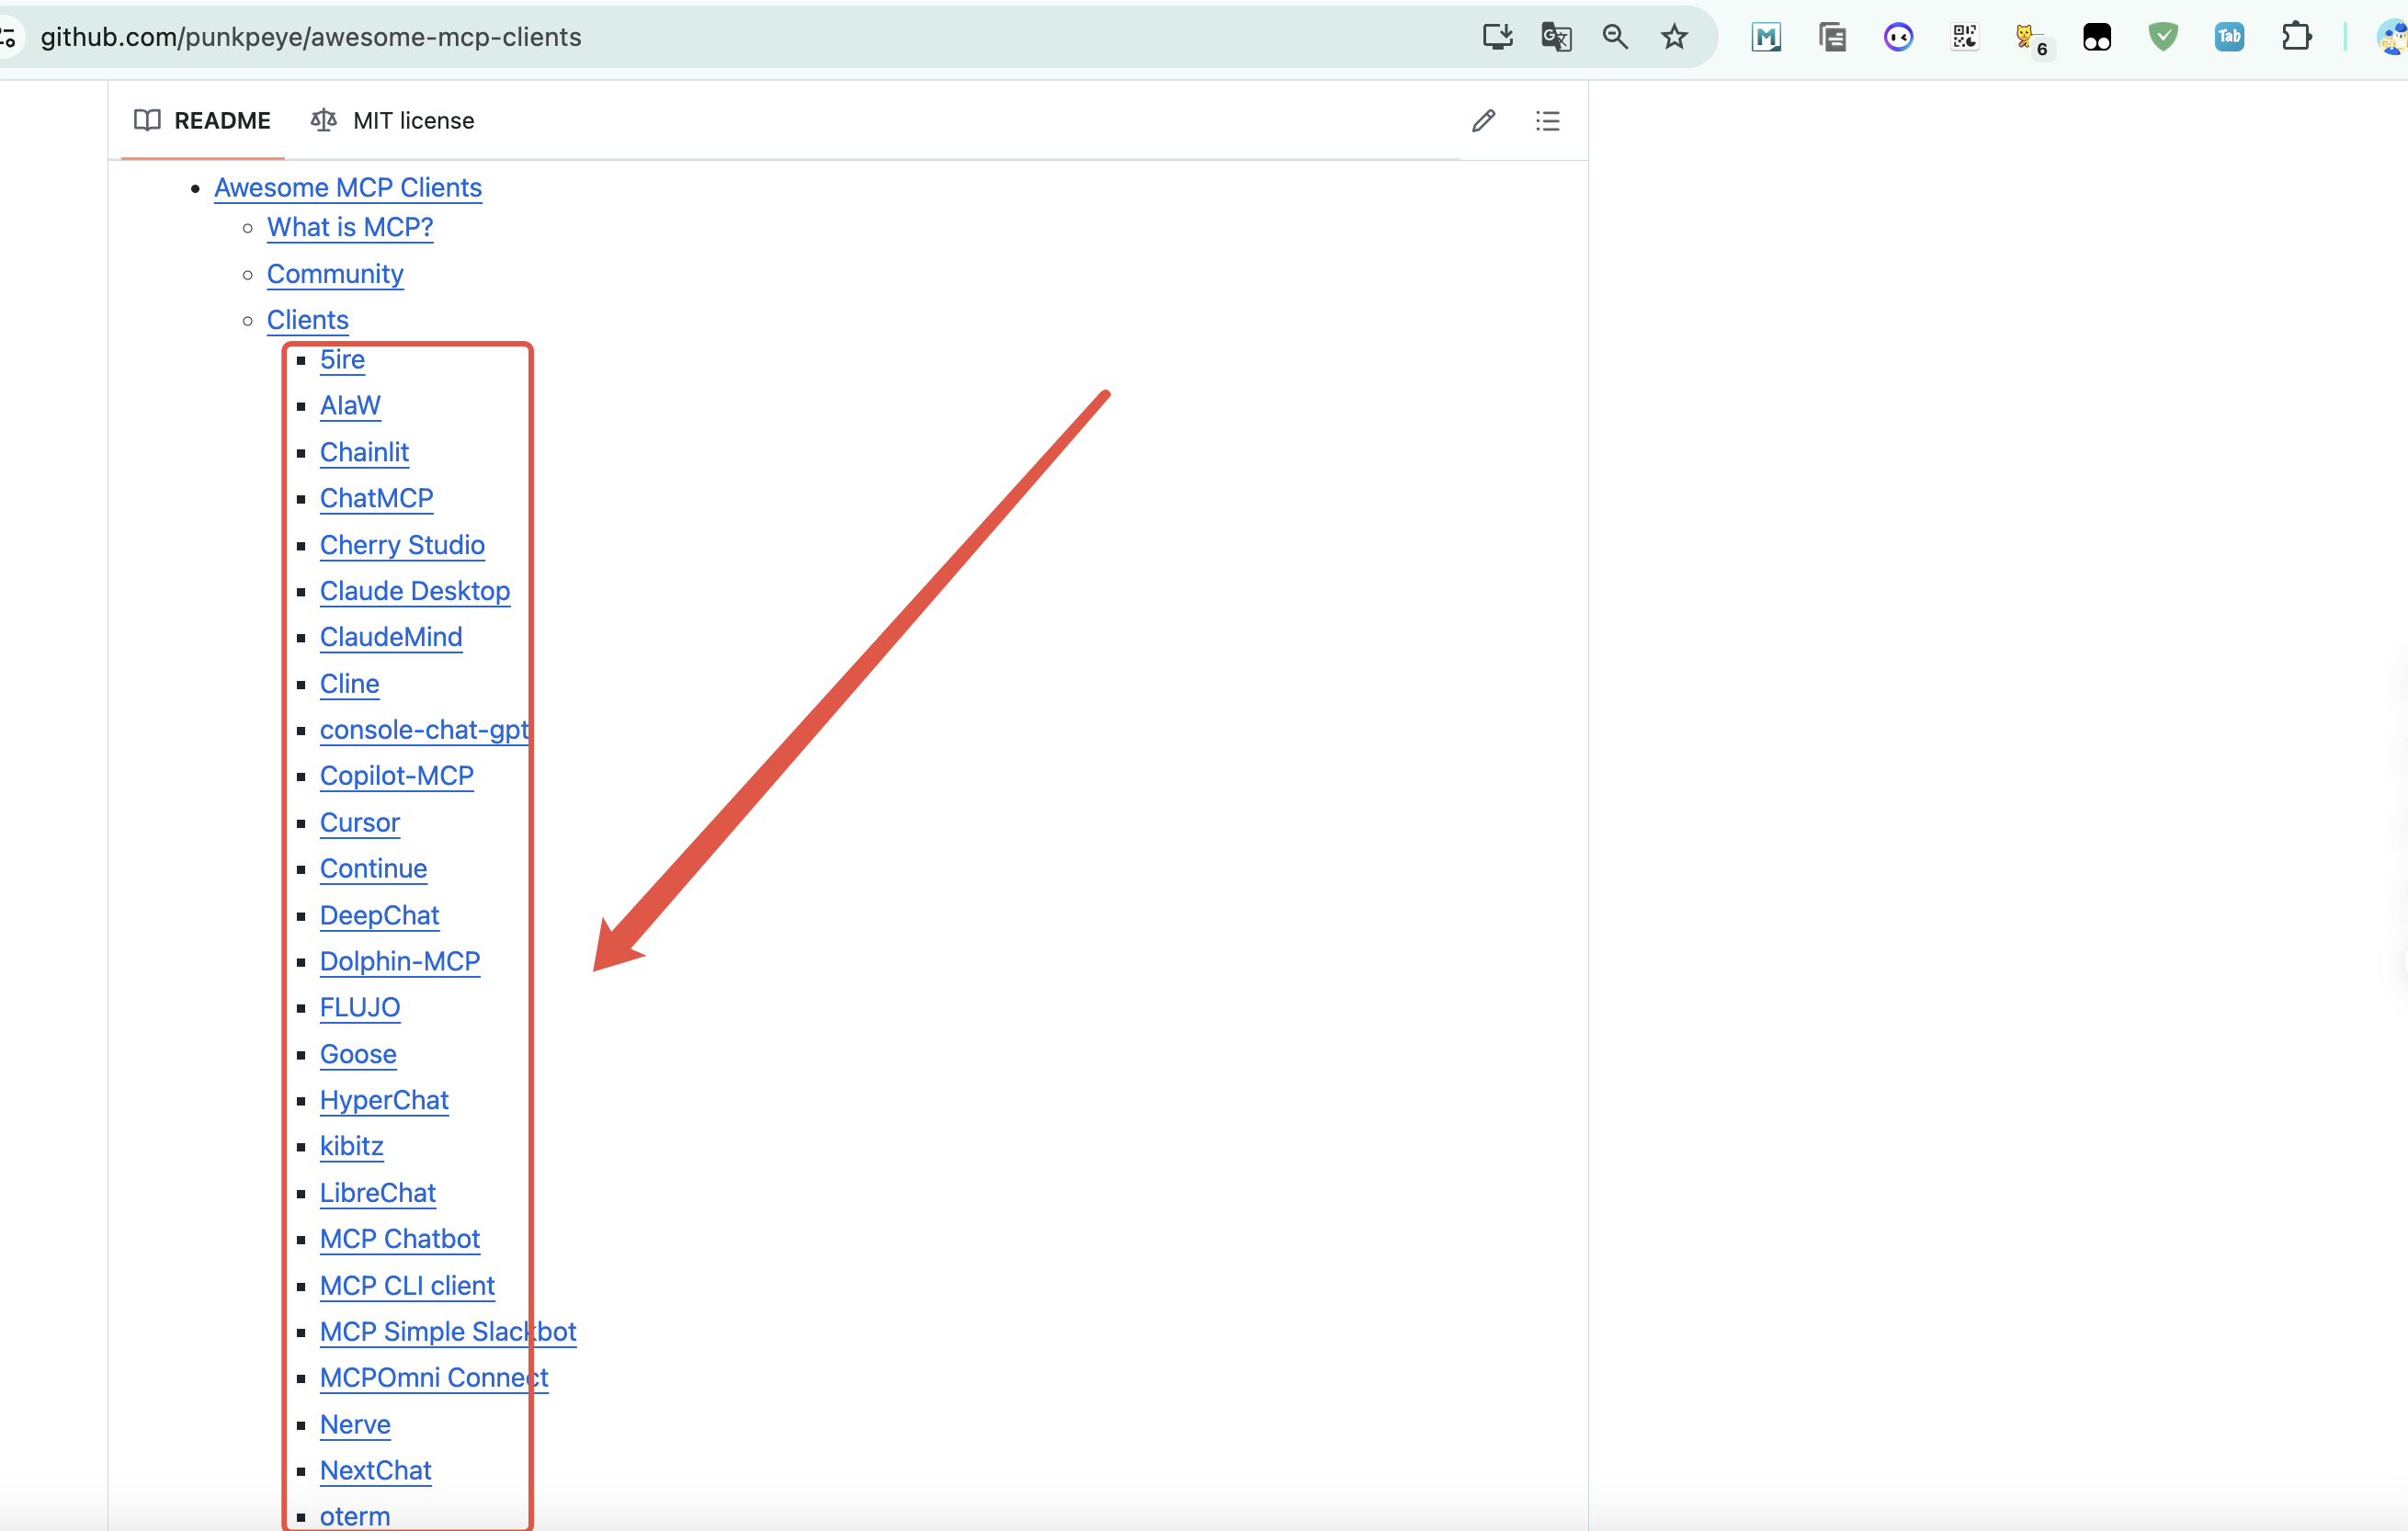The width and height of the screenshot is (2408, 1531).
Task: Click the install app icon in address bar
Action: (x=1497, y=37)
